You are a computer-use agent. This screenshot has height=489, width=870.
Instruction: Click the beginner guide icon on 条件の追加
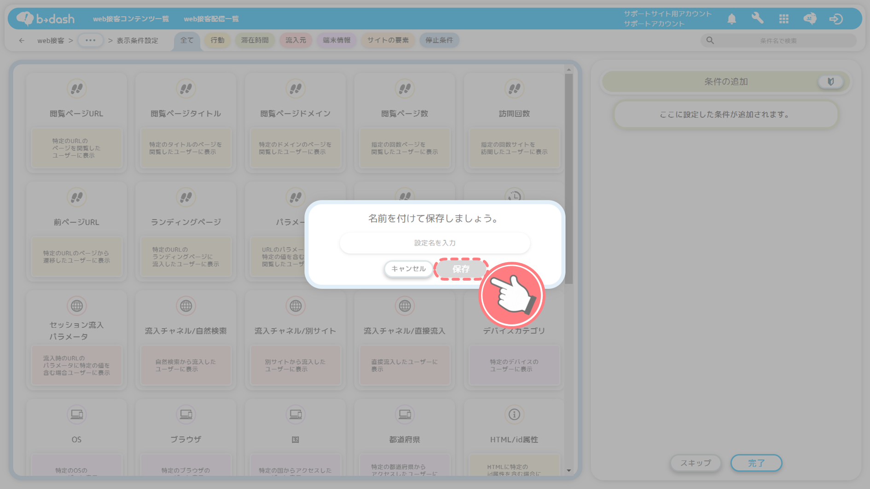[x=830, y=82]
